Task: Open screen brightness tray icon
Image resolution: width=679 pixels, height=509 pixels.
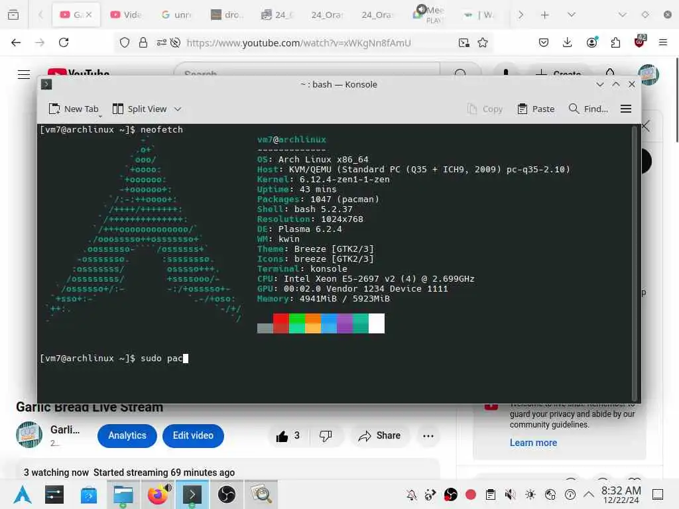Action: point(530,494)
